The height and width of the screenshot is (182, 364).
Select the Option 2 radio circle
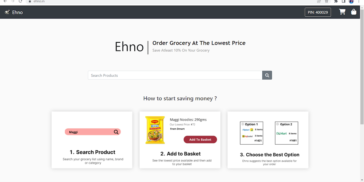[278, 124]
